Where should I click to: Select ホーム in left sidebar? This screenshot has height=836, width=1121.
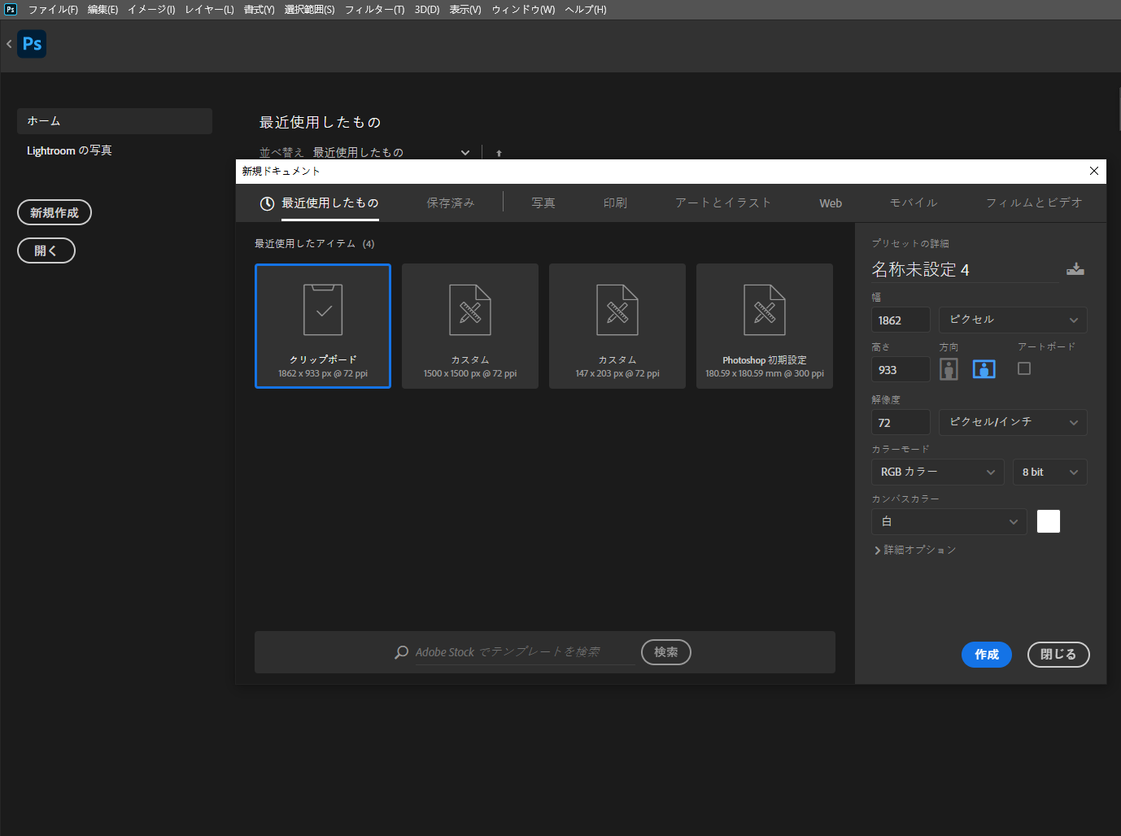coord(115,121)
